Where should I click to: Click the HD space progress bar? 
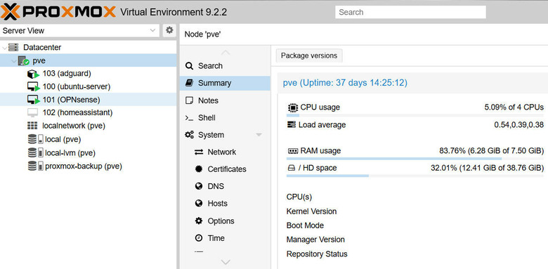point(415,176)
